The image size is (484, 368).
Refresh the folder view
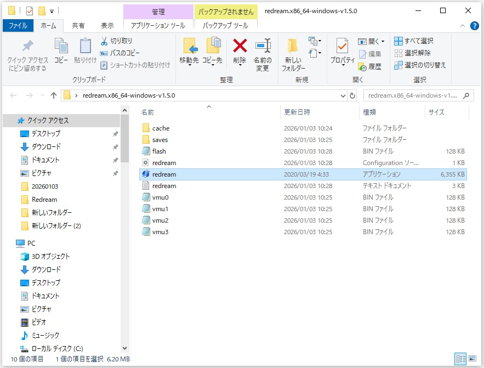point(352,96)
